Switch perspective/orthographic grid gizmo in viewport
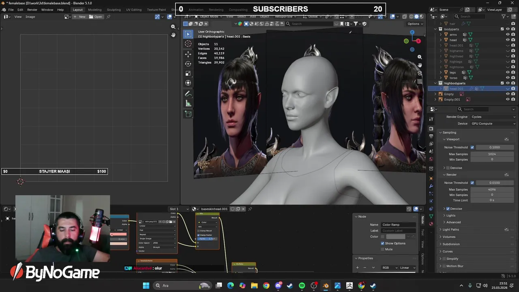This screenshot has height=292, width=519. tap(420, 82)
